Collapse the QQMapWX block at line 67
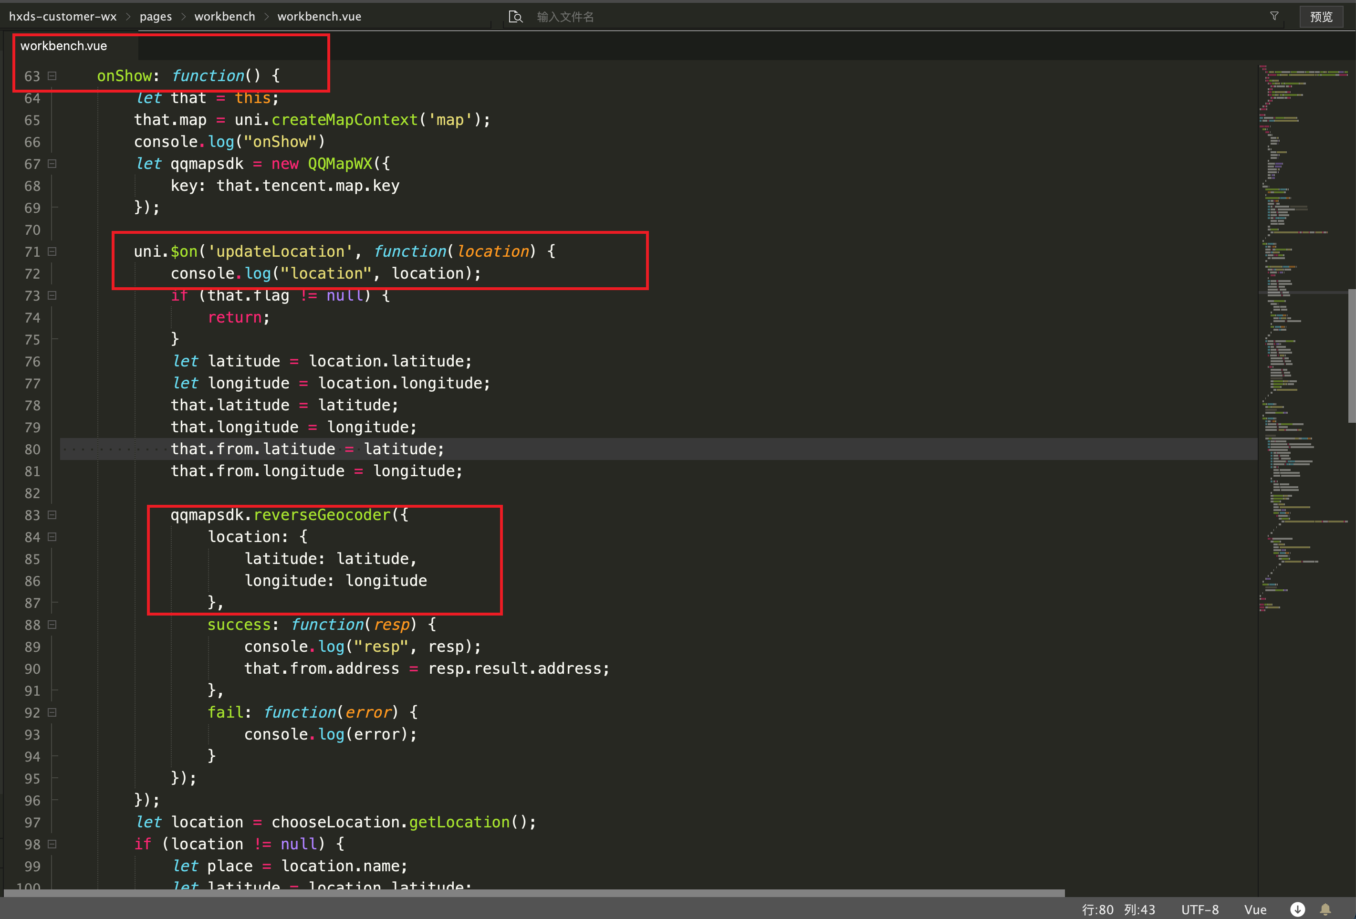This screenshot has width=1356, height=919. [52, 164]
